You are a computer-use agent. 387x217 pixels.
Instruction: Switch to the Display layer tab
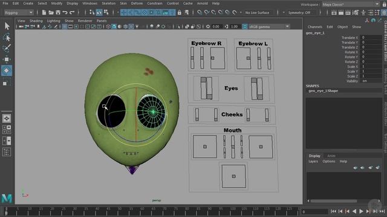tap(314, 156)
